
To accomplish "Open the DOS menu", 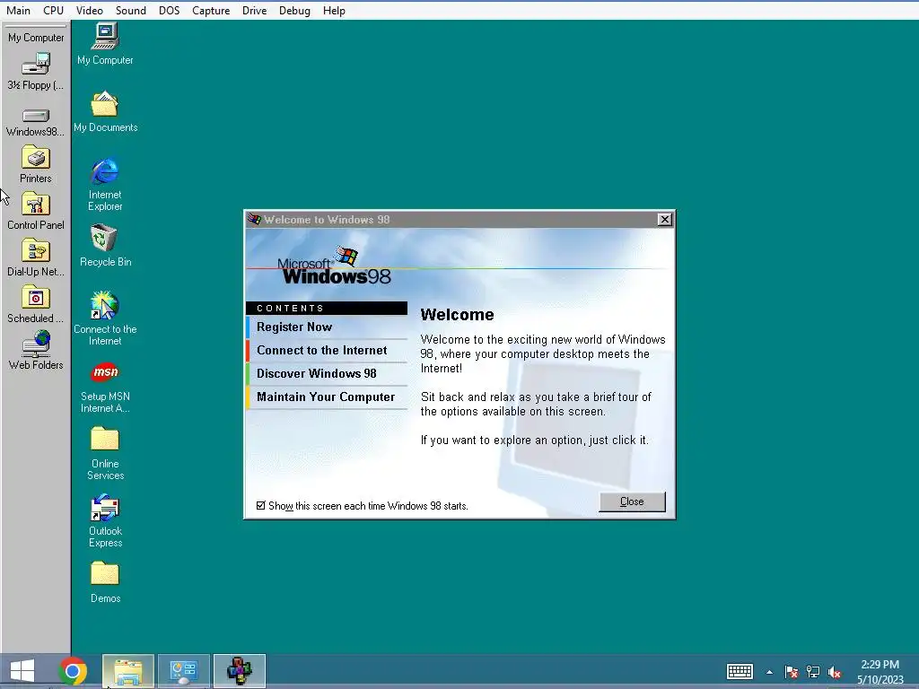I will 170,11.
